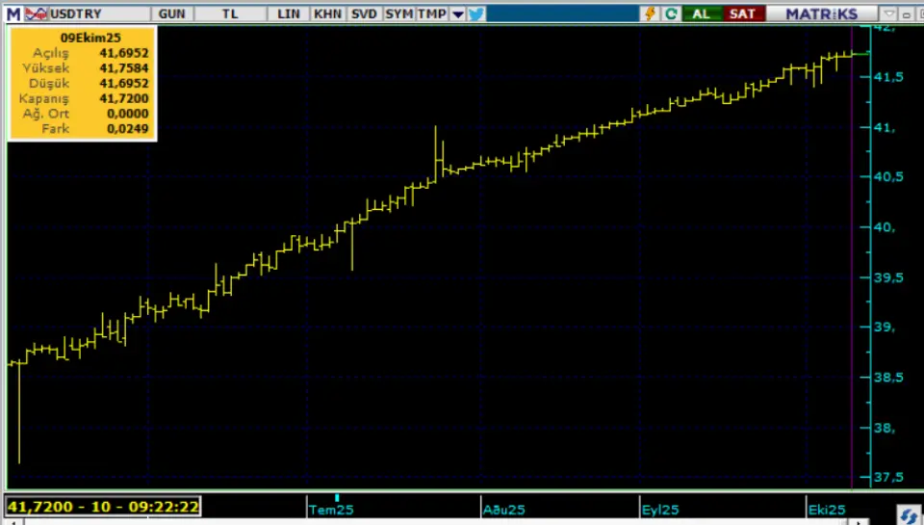
Task: Click the MATRIKS brand logo
Action: point(820,13)
